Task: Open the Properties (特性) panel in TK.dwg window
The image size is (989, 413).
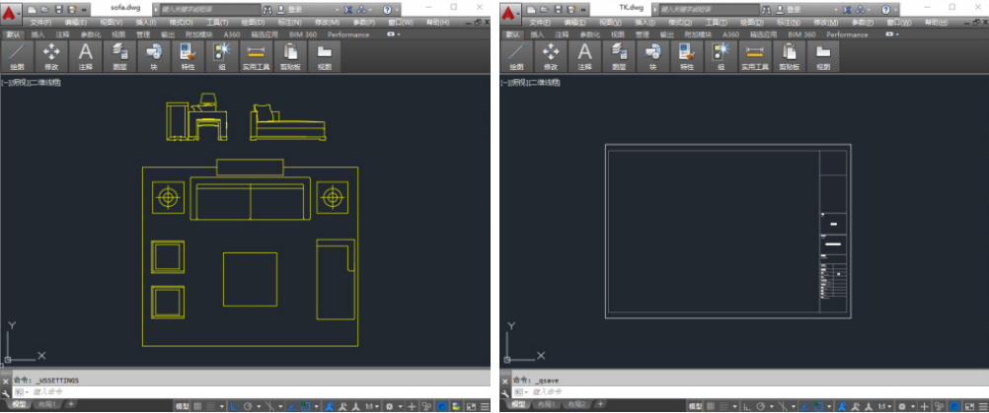Action: (687, 56)
